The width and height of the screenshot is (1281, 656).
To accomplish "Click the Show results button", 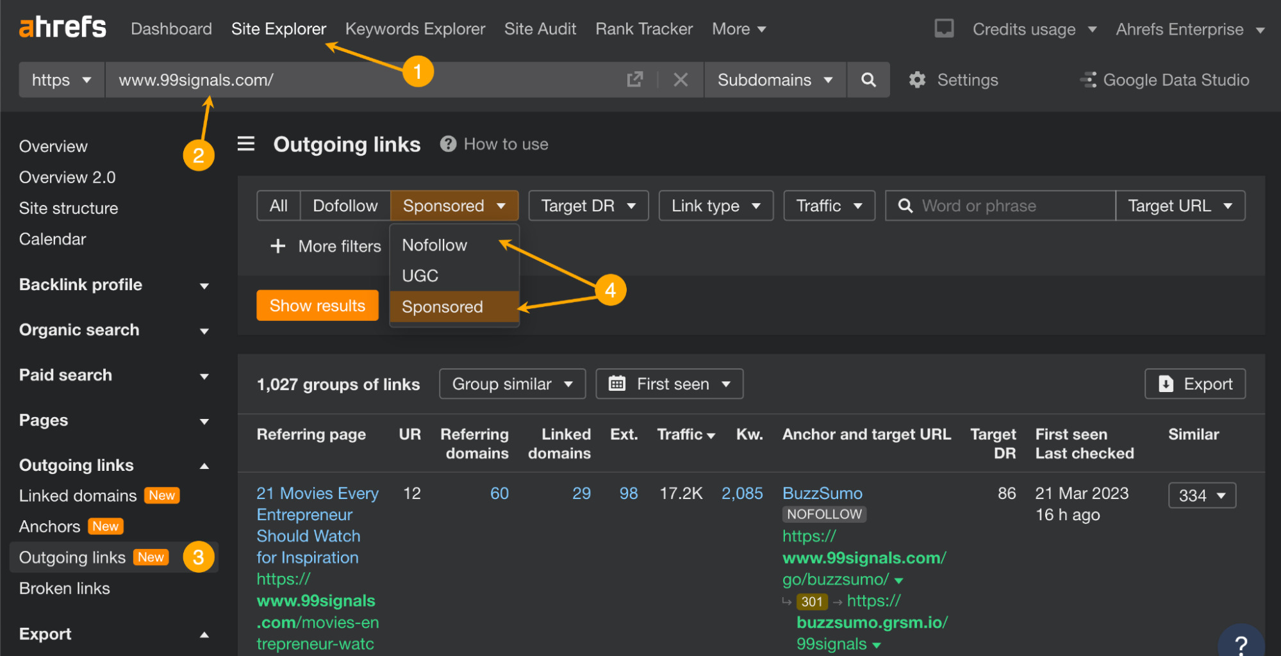I will click(317, 306).
